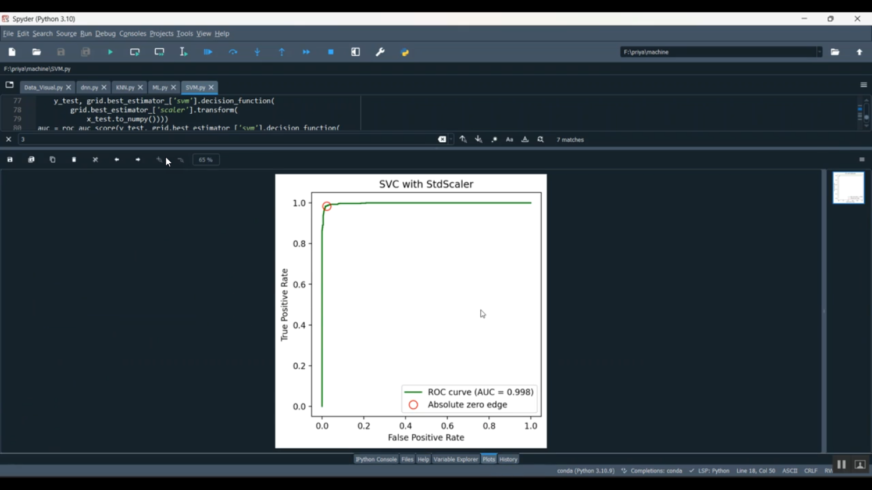Save the plot with the save icon

coord(10,160)
